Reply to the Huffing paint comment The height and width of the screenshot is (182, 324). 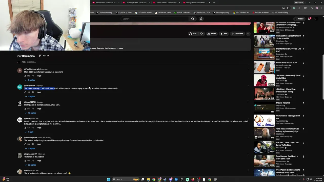point(39,109)
